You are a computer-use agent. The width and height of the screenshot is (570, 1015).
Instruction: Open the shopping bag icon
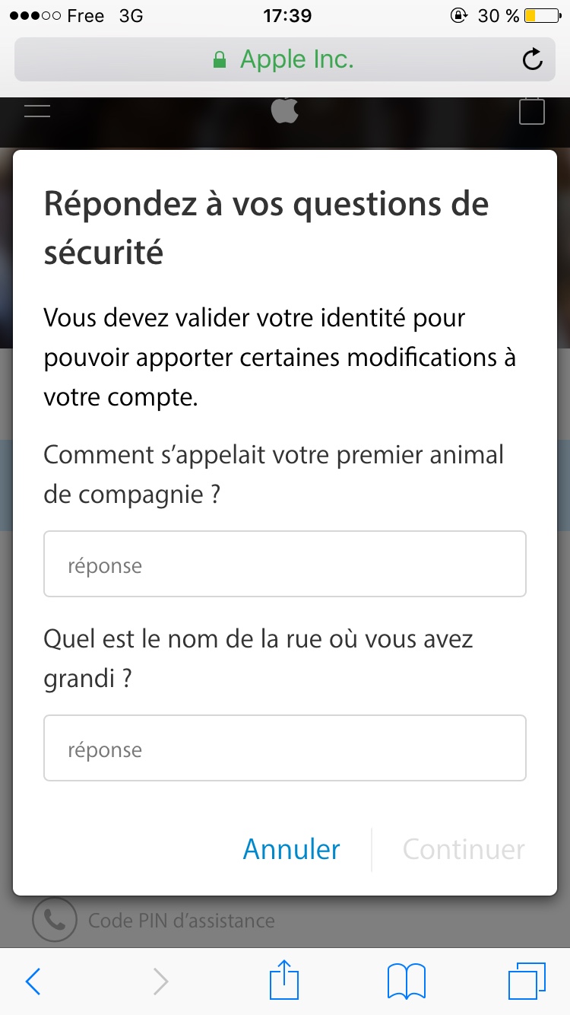[532, 110]
